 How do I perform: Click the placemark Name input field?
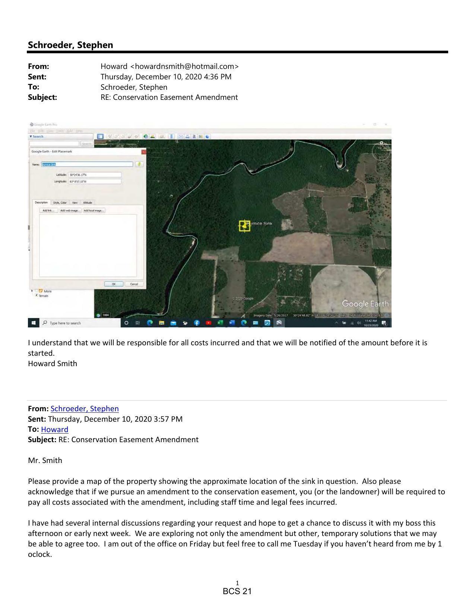tap(87, 164)
